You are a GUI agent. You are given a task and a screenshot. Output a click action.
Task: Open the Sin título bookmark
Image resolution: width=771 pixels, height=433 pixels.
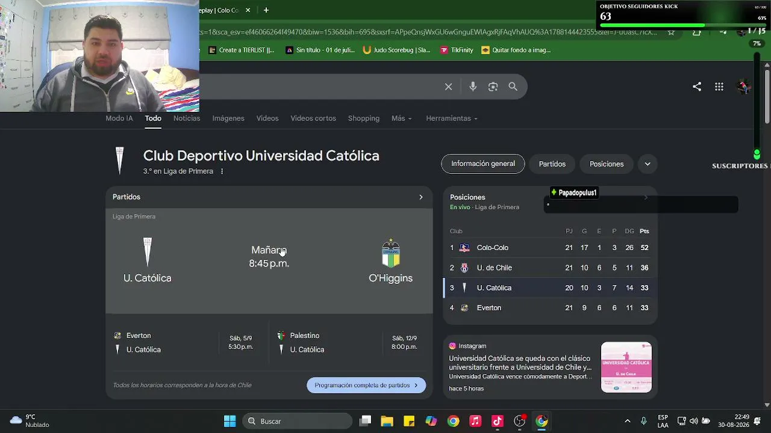coord(320,50)
